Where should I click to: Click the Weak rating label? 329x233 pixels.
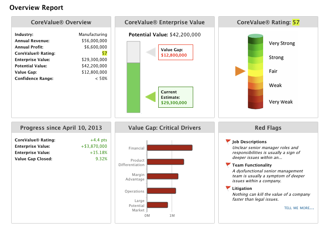tap(275, 85)
